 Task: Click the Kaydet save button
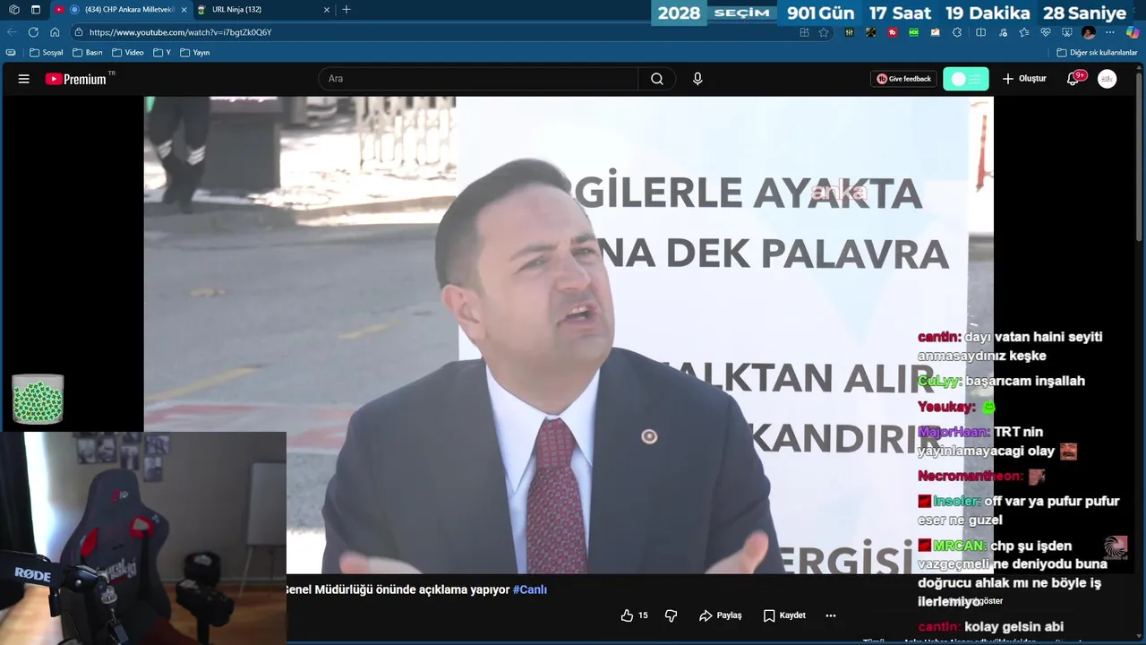(x=784, y=615)
